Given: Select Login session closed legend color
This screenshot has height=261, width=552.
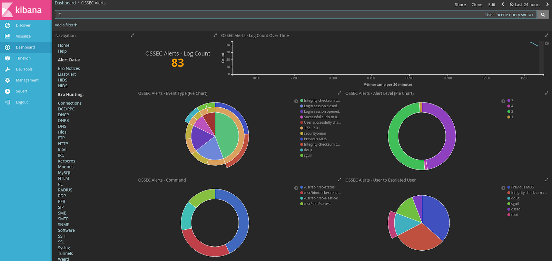Looking at the screenshot, I should [x=302, y=106].
